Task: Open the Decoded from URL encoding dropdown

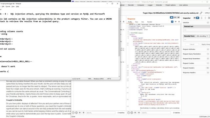Action: (202, 36)
